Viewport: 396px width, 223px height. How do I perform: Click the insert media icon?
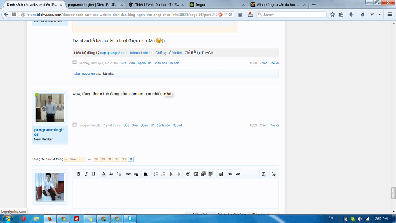(x=203, y=174)
